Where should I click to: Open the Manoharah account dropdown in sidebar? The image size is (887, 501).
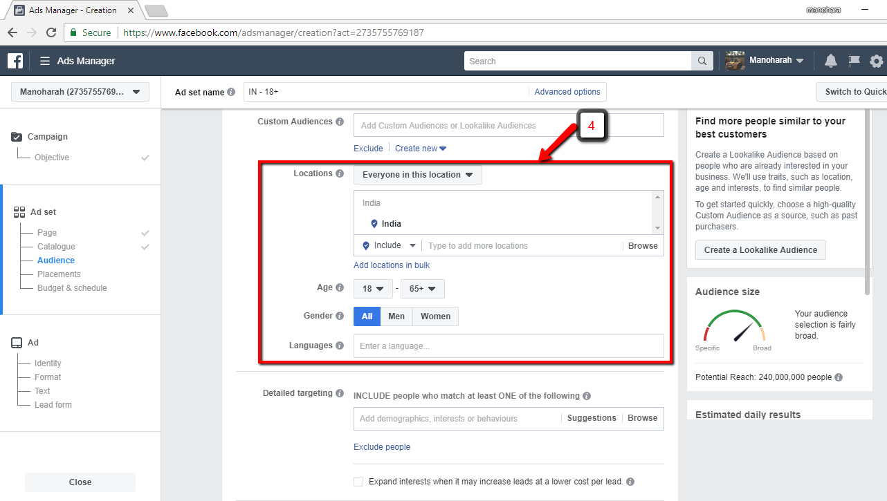point(80,92)
